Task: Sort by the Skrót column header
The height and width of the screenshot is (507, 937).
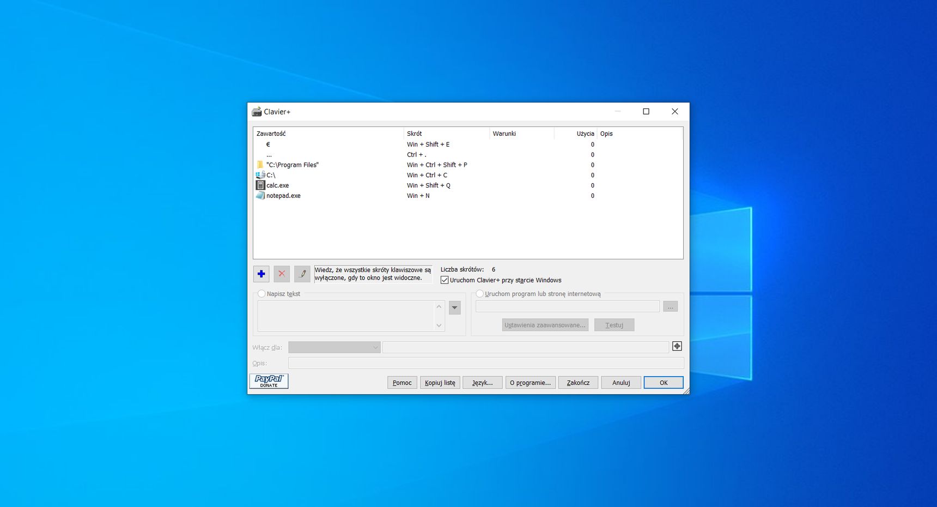Action: (x=447, y=134)
